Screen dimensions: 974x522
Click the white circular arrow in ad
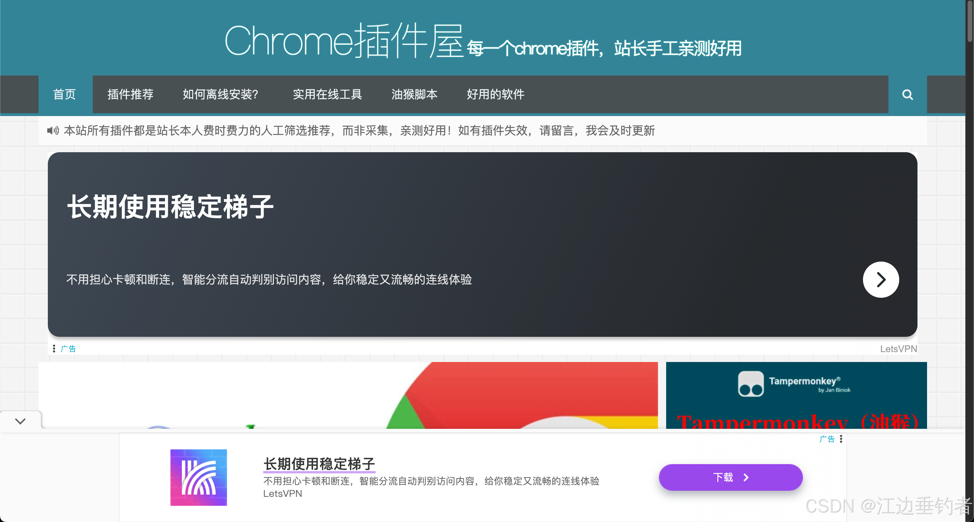[880, 280]
